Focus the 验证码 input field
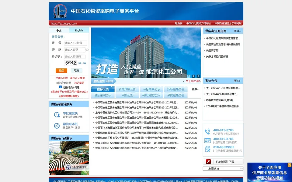The width and height of the screenshot is (292, 182). [75, 57]
